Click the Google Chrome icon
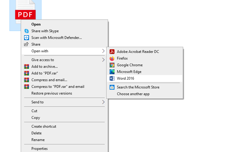 pyautogui.click(x=112, y=65)
